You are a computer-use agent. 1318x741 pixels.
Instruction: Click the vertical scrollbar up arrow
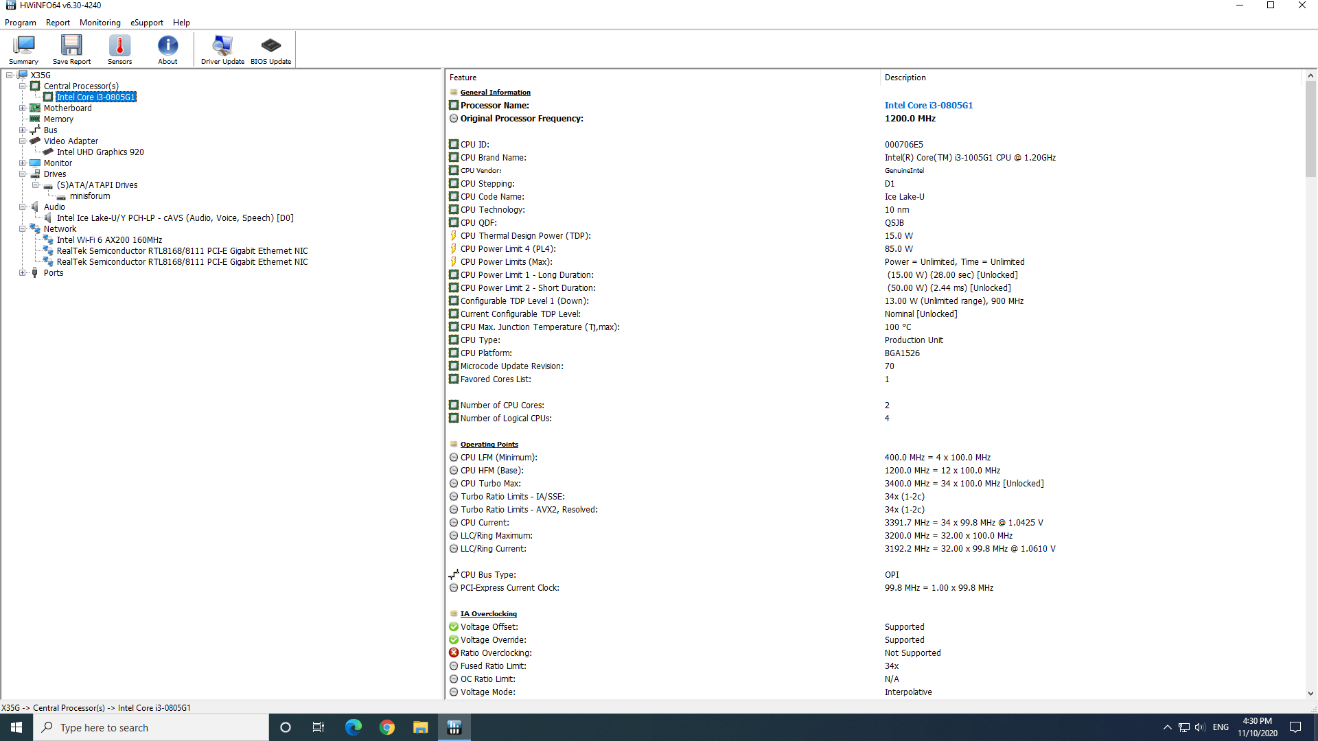click(x=1310, y=75)
